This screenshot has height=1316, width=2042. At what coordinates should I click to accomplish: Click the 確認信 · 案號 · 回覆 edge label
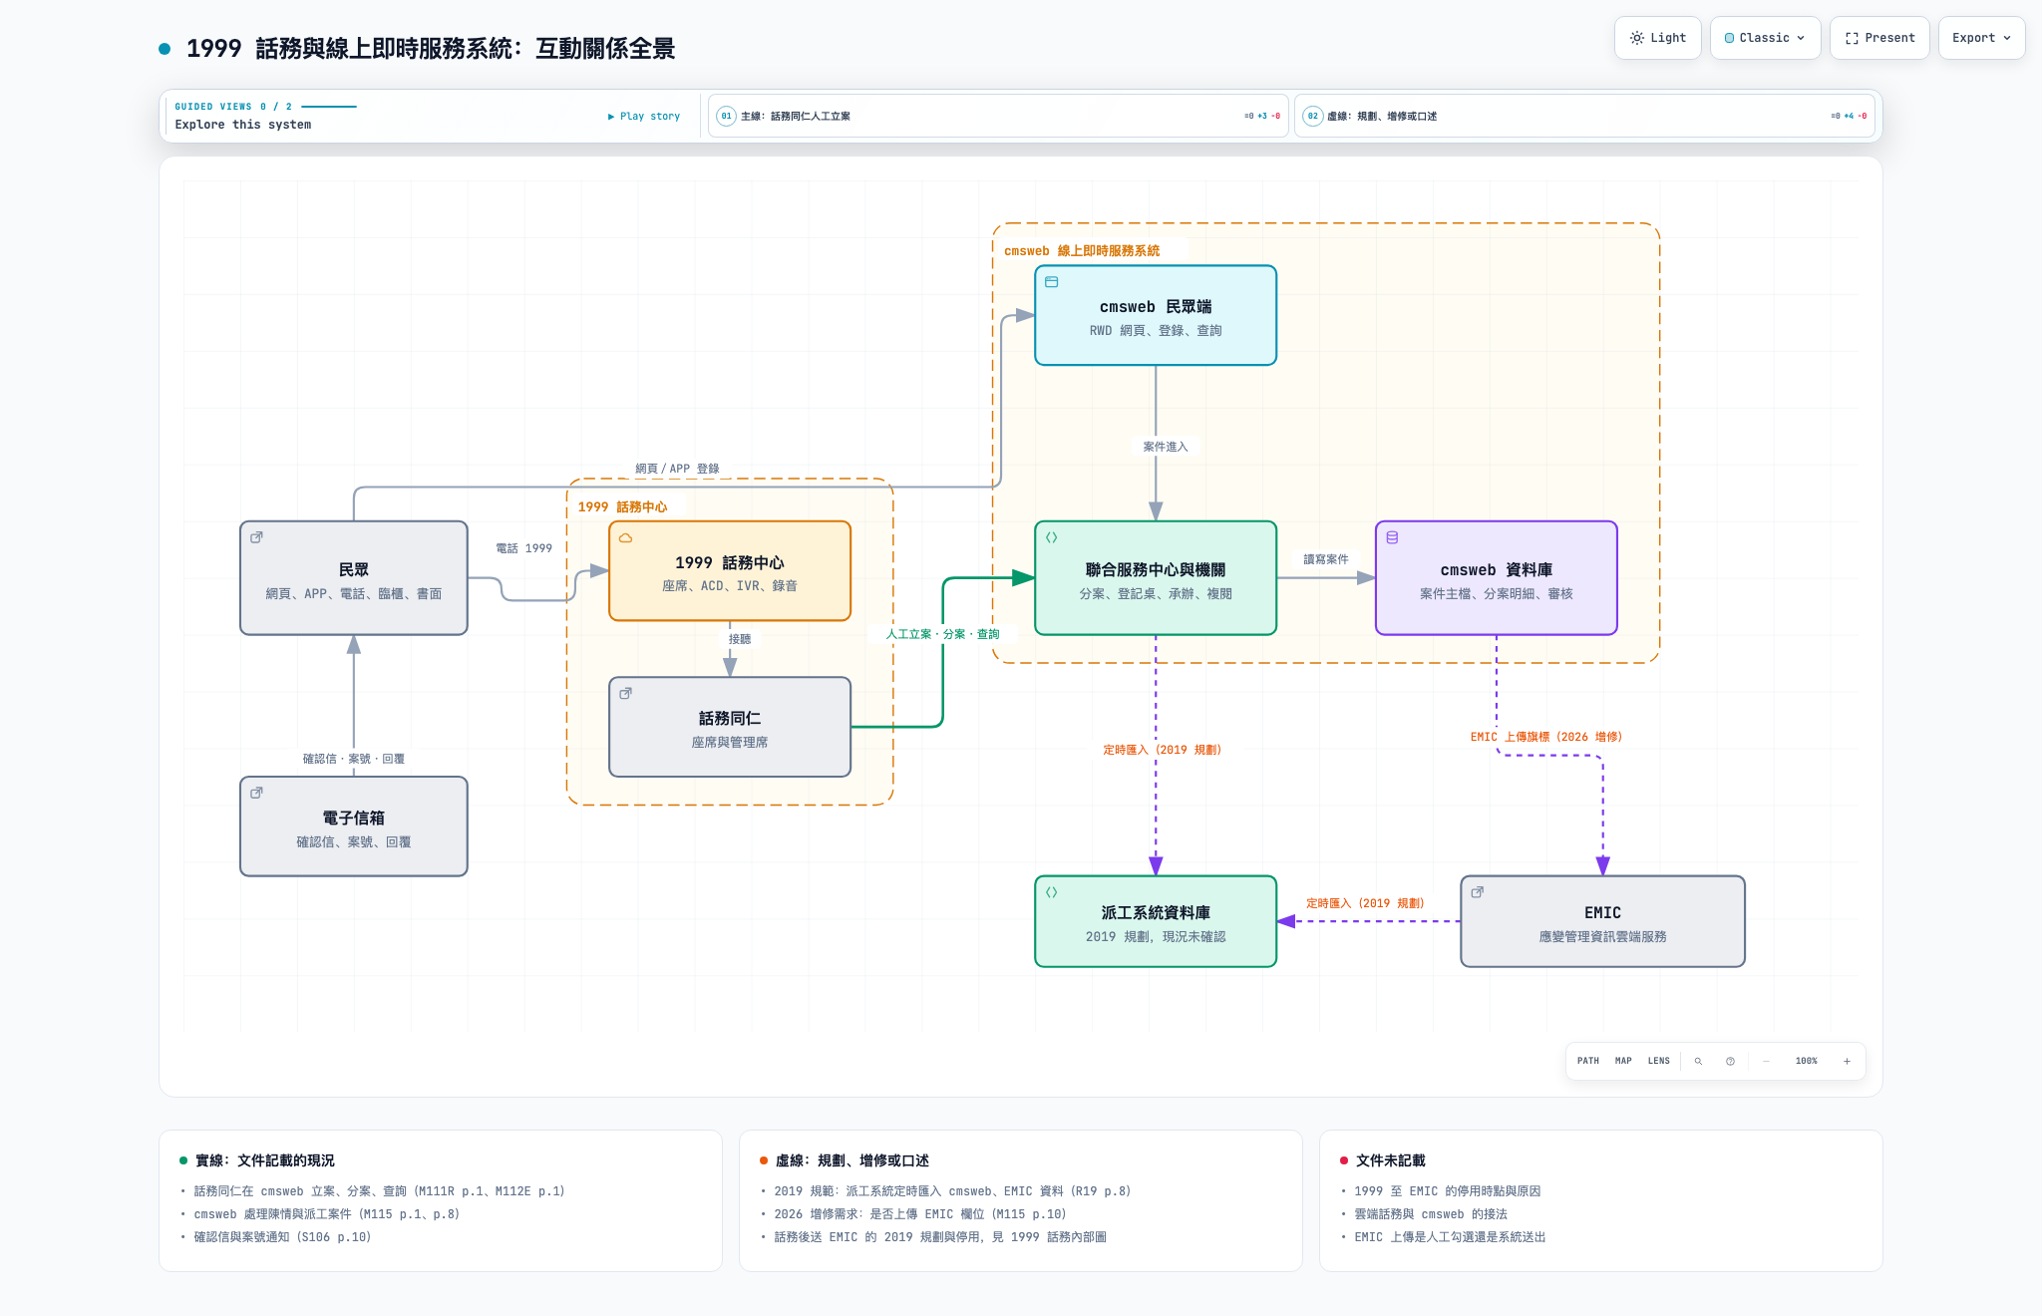354,759
